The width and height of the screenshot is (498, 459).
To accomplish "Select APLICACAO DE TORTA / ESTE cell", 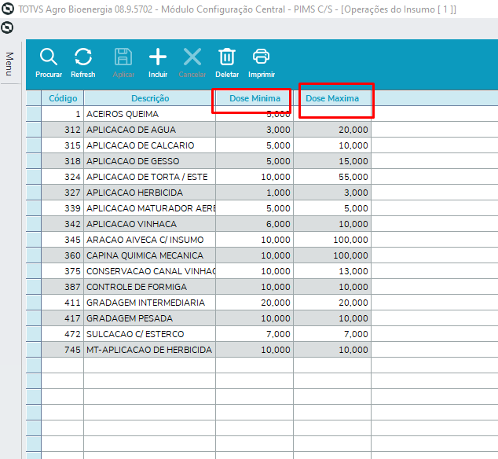I will (149, 177).
